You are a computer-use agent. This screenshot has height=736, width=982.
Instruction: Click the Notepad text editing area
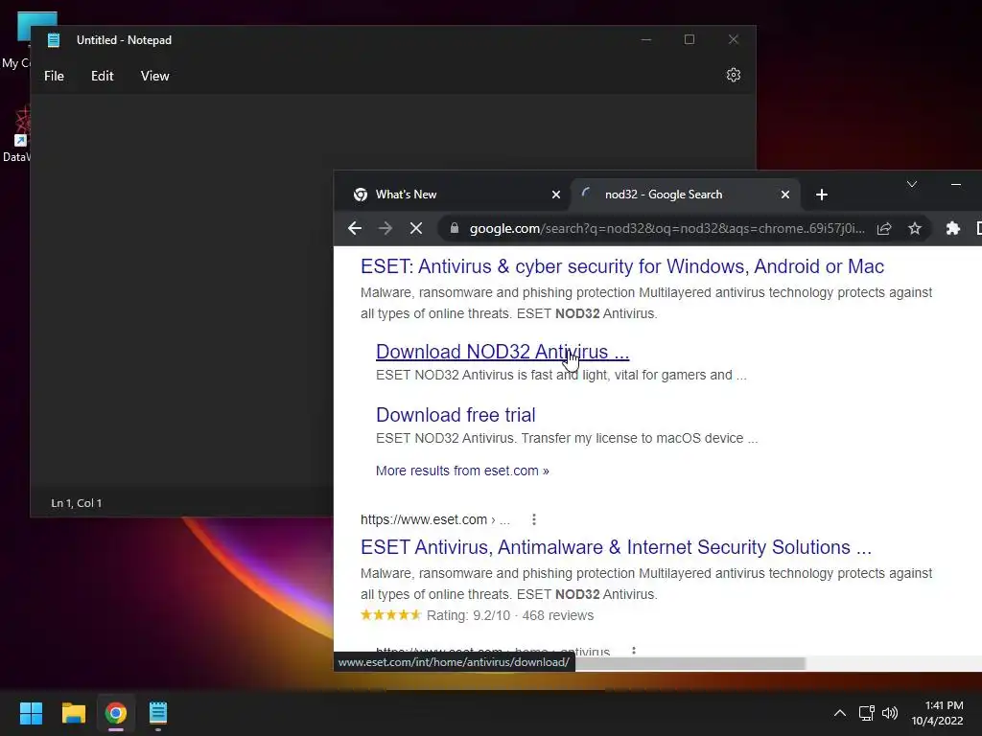click(181, 291)
